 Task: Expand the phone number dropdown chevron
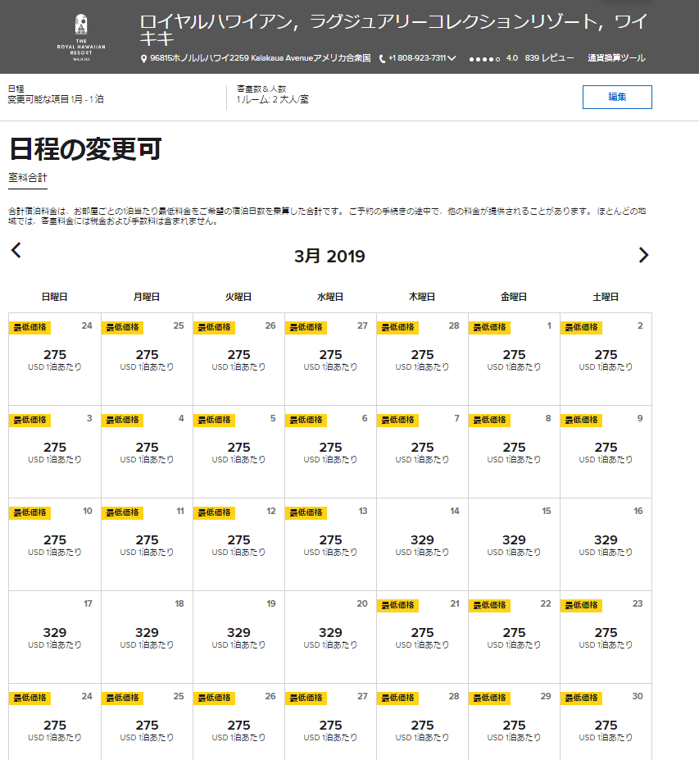(x=452, y=58)
